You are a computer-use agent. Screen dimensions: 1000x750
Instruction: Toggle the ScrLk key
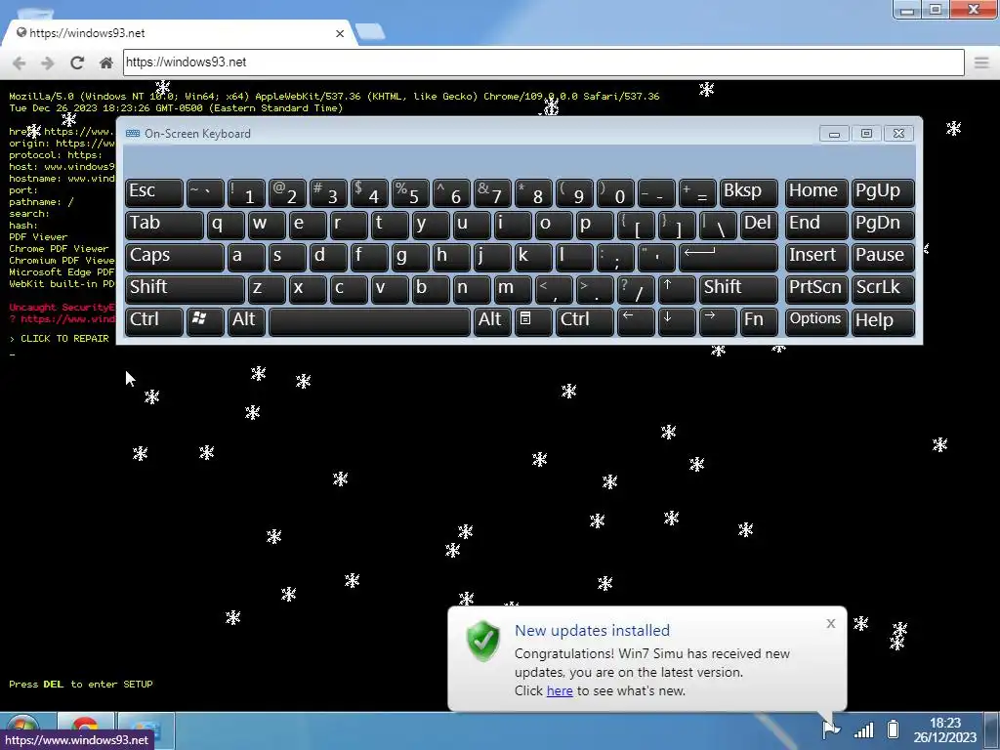[883, 288]
